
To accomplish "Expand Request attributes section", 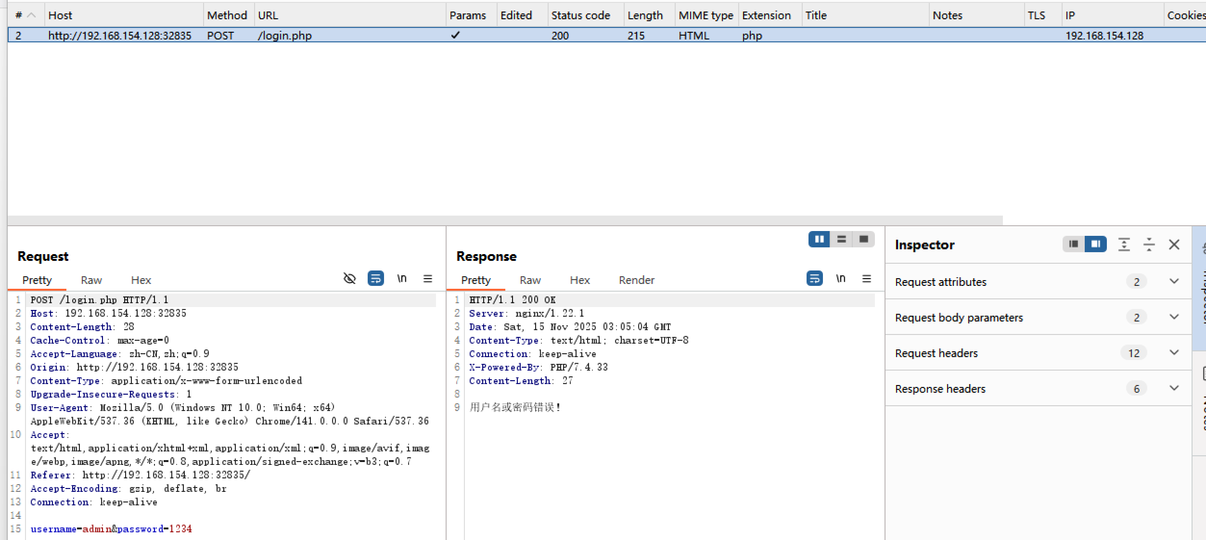I will click(1174, 282).
